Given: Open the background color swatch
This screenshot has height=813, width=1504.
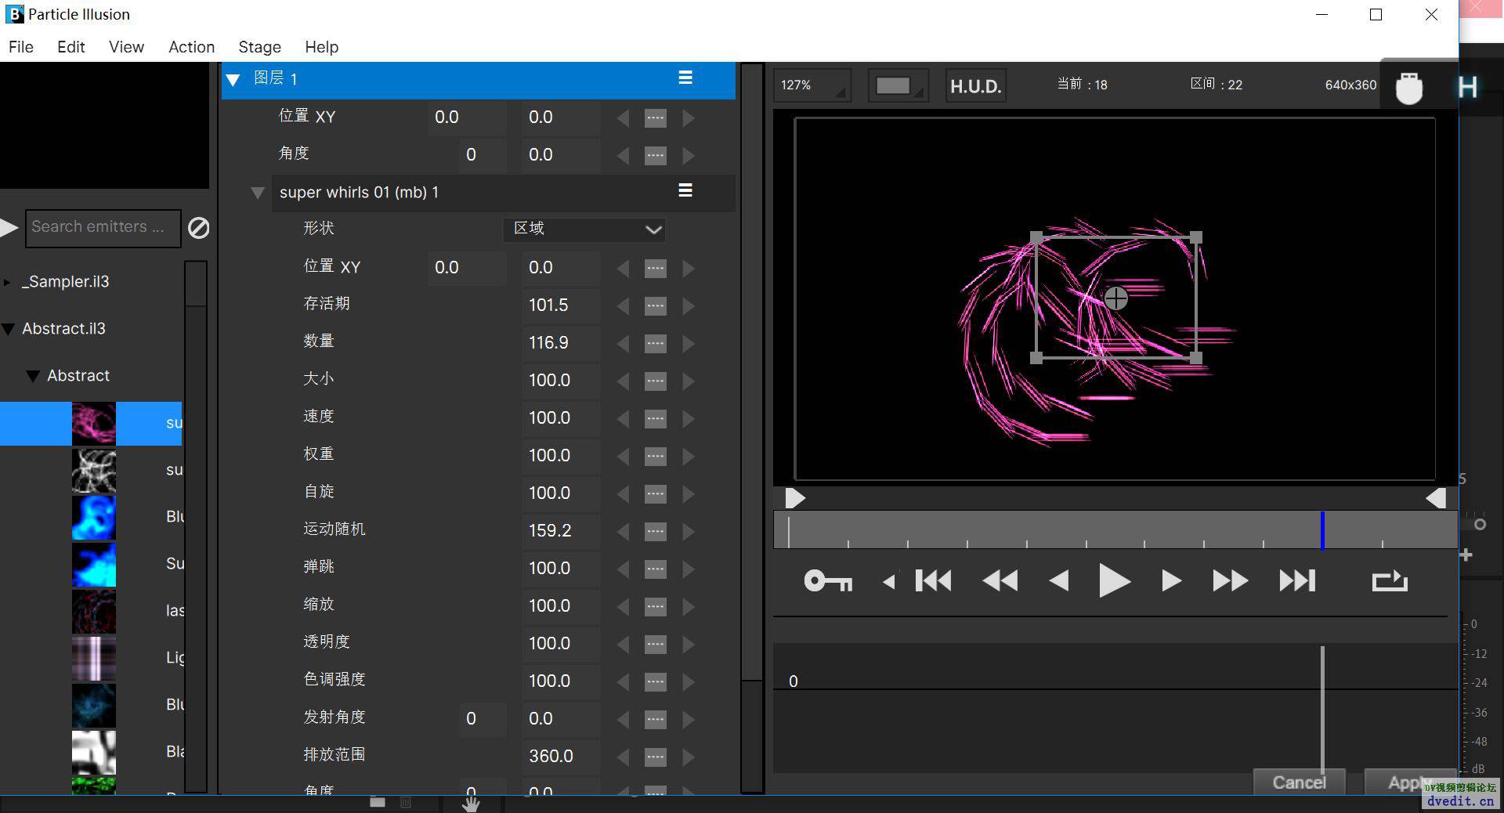Looking at the screenshot, I should 894,85.
